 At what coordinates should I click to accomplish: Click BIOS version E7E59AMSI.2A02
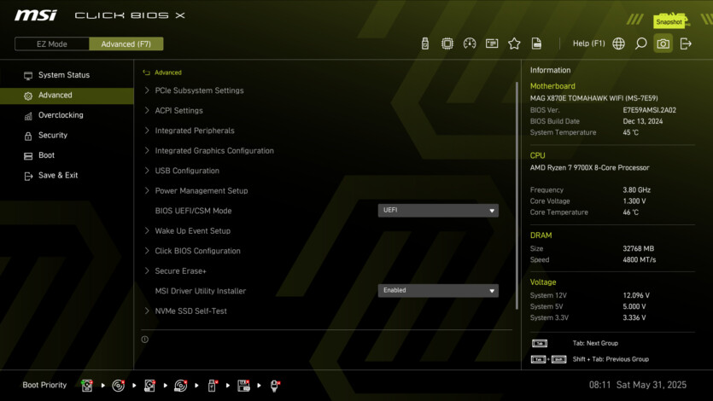[x=649, y=110]
